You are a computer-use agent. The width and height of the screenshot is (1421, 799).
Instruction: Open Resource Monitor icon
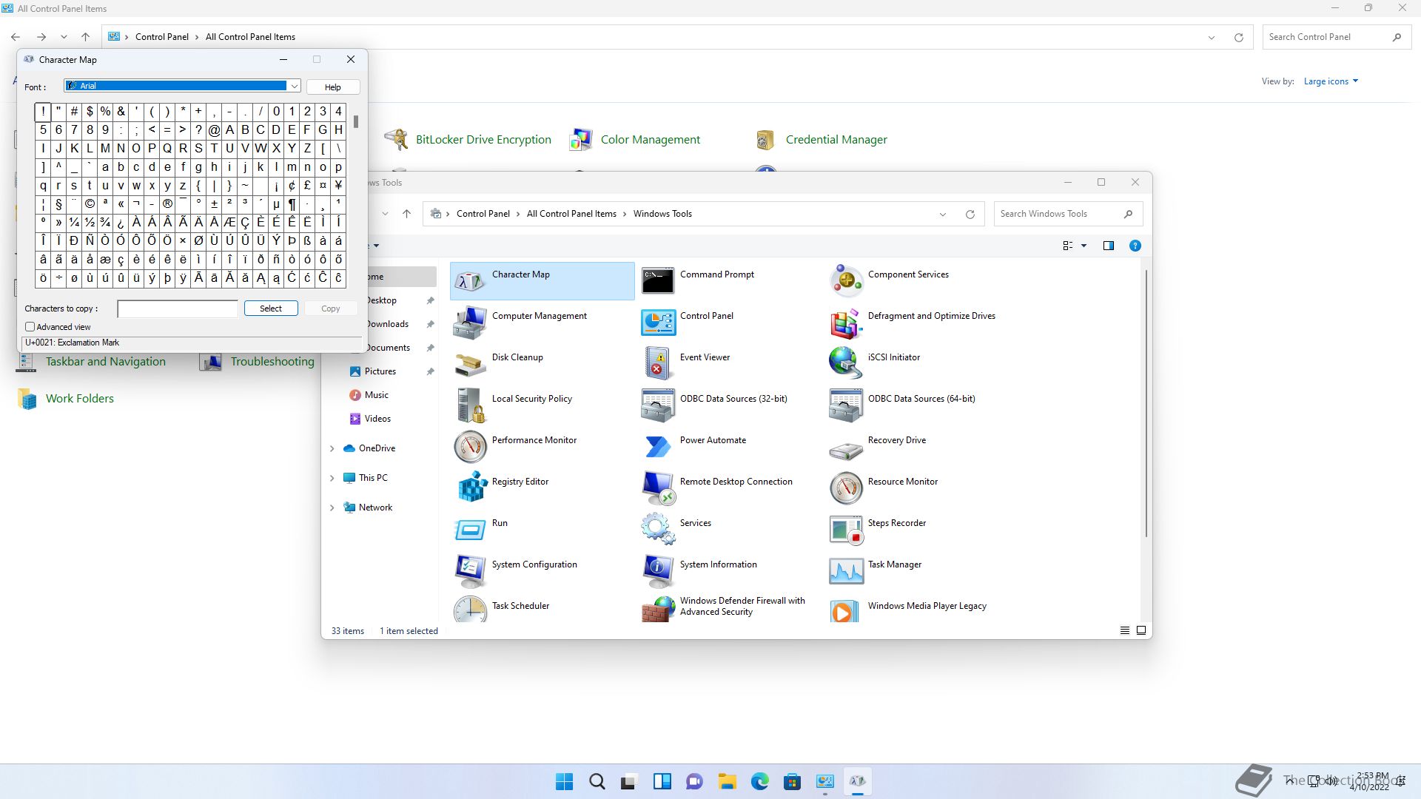pyautogui.click(x=846, y=488)
